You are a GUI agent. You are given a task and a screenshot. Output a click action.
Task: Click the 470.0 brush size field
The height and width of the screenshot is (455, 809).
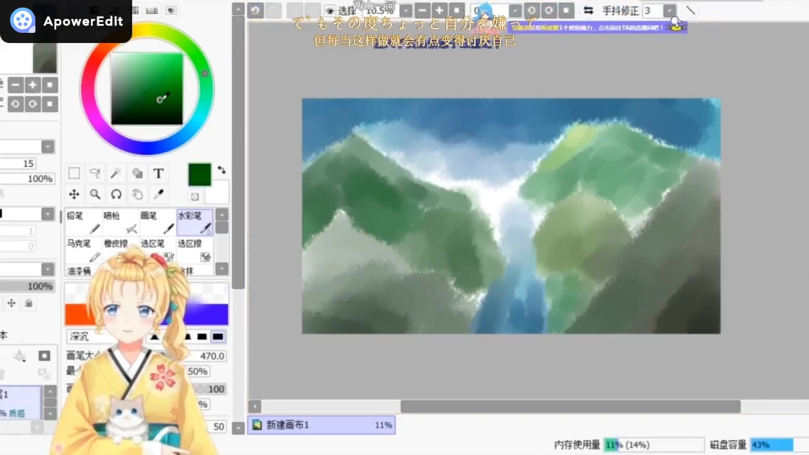click(x=206, y=356)
